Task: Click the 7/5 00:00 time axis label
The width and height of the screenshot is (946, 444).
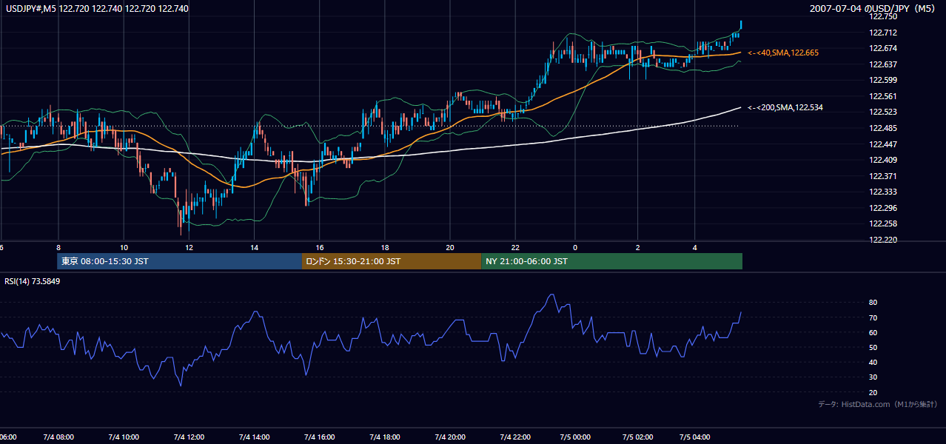Action: 574,437
